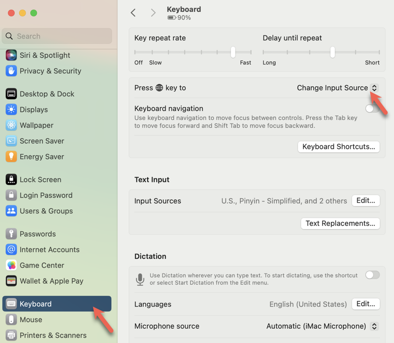Click Edit button for Input Sources

[x=365, y=201]
